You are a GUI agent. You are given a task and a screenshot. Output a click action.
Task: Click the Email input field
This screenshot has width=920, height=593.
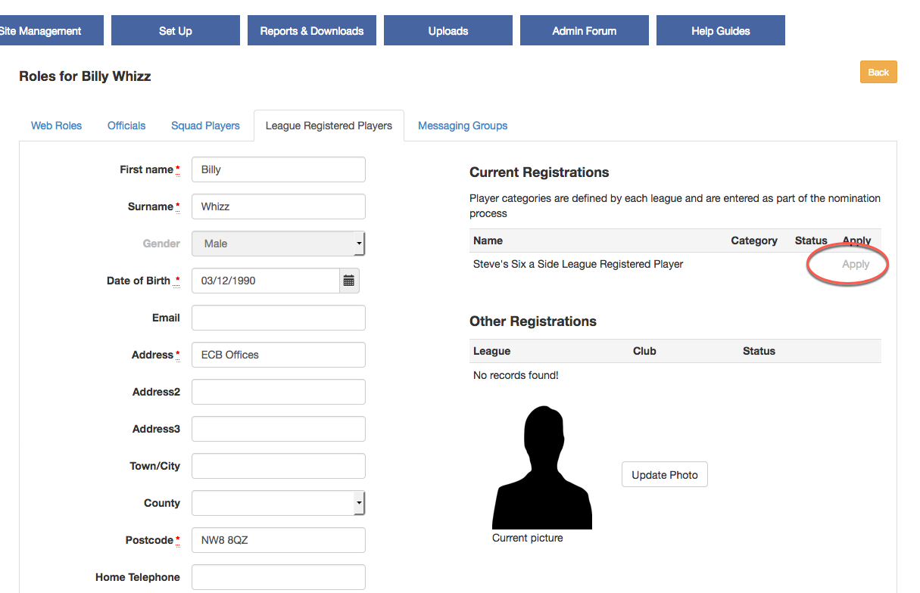point(279,318)
